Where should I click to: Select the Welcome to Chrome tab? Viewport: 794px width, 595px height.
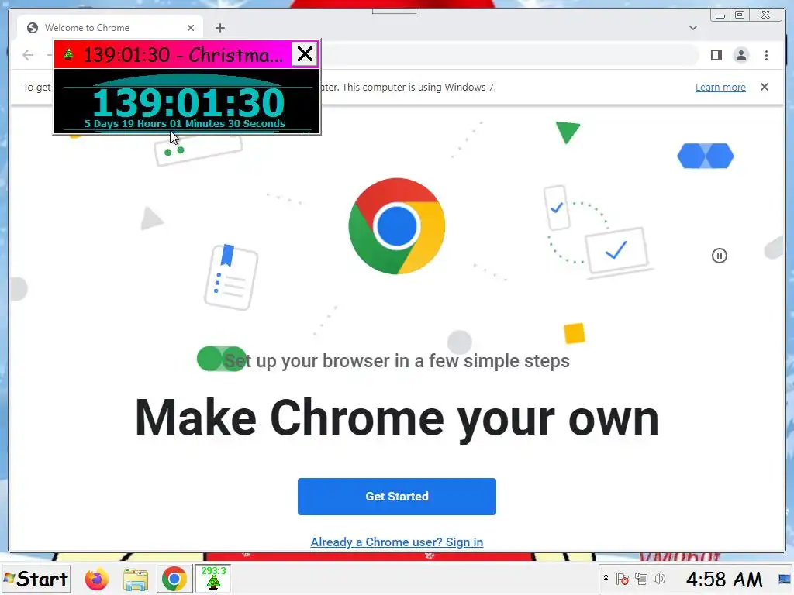tap(110, 28)
